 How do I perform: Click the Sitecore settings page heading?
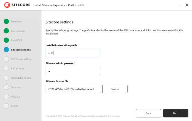[60, 22]
